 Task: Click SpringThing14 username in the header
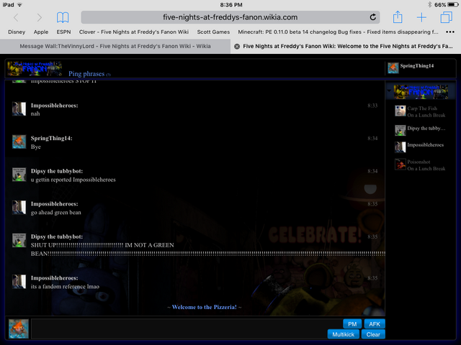[x=416, y=66]
